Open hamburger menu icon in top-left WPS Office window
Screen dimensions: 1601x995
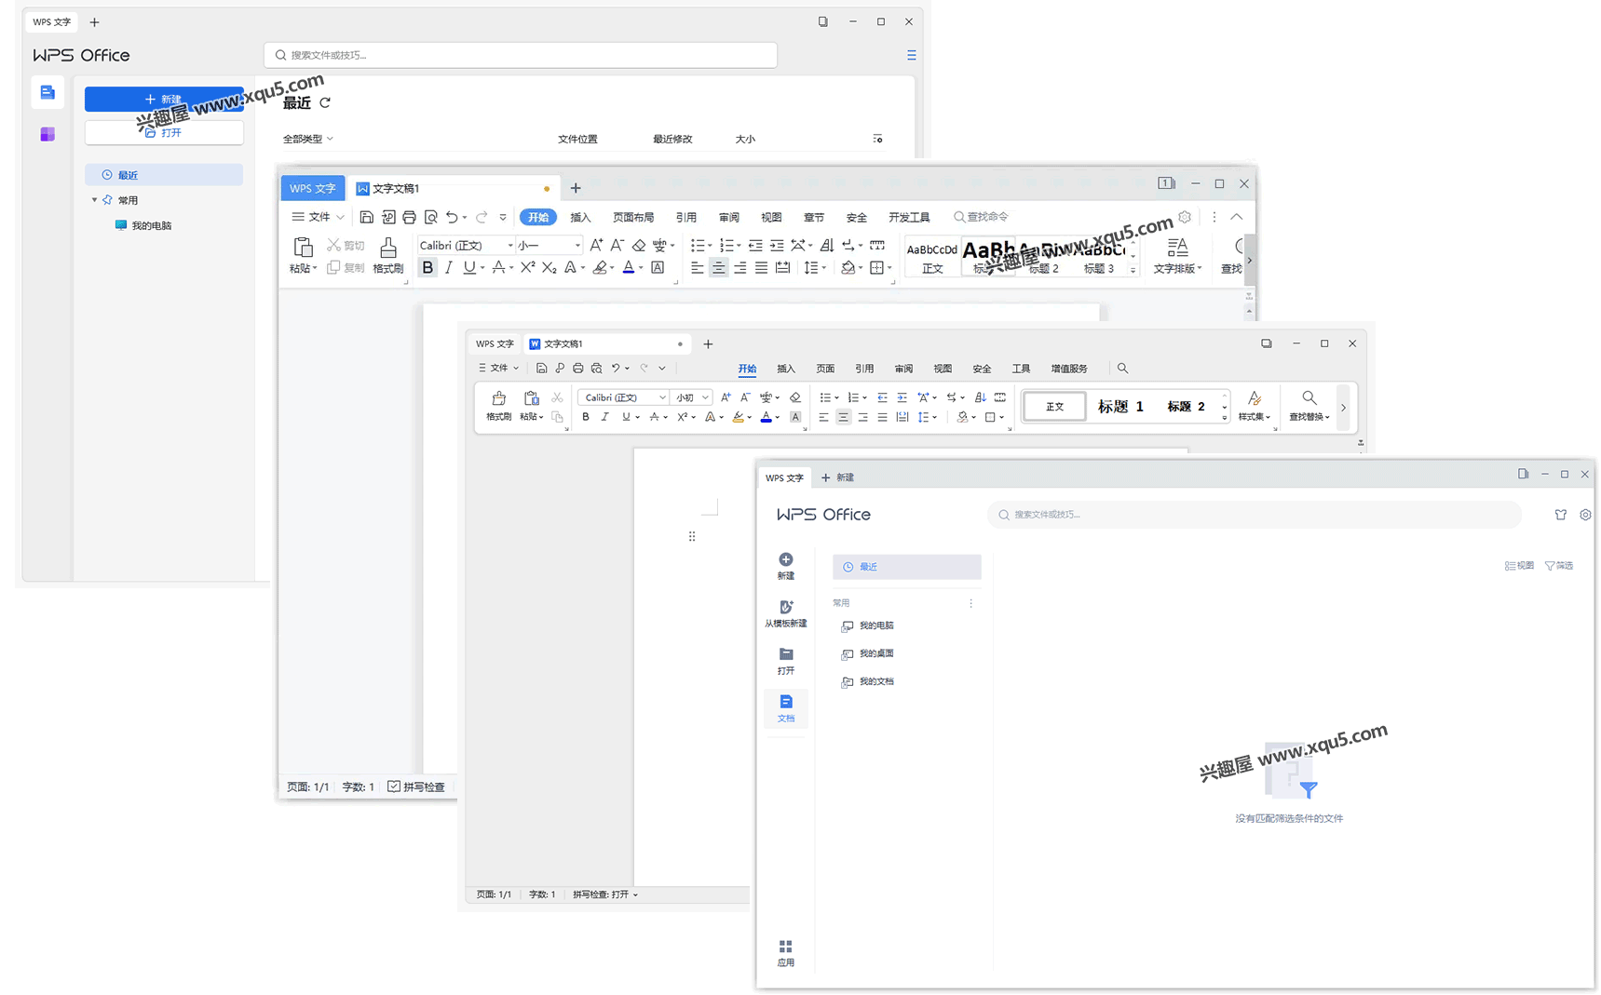pyautogui.click(x=911, y=55)
